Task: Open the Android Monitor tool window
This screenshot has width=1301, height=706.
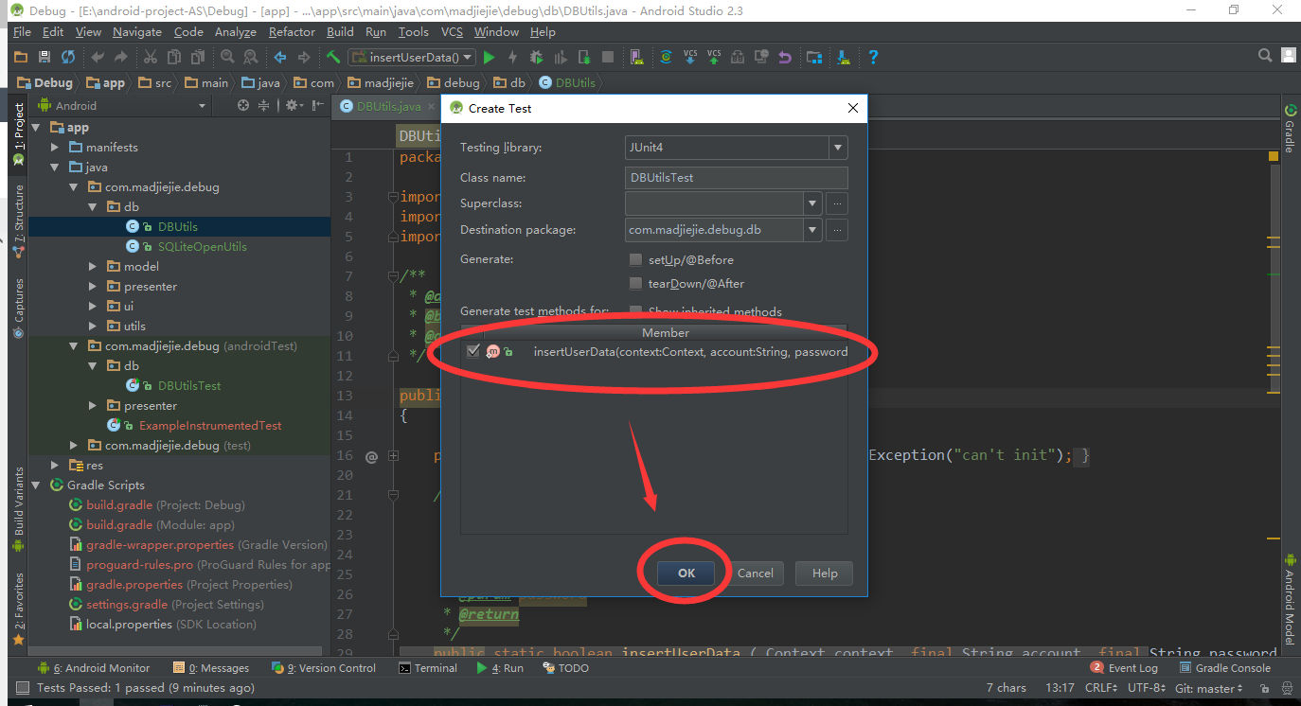Action: (94, 668)
